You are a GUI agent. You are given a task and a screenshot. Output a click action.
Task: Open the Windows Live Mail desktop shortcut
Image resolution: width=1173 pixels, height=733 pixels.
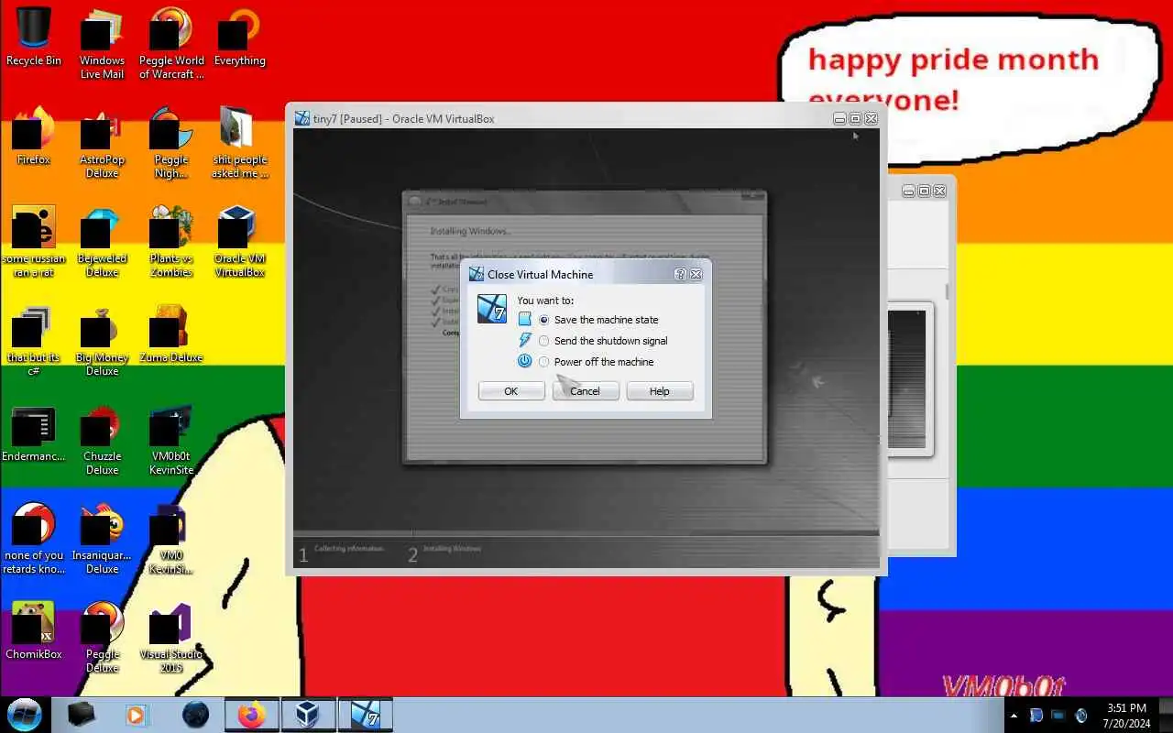click(x=102, y=43)
